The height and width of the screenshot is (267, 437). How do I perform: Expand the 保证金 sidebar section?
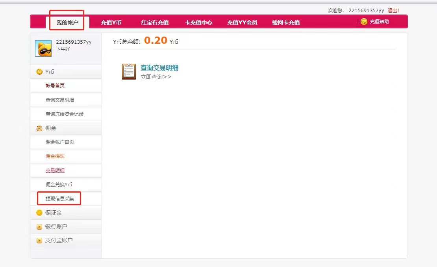66,213
